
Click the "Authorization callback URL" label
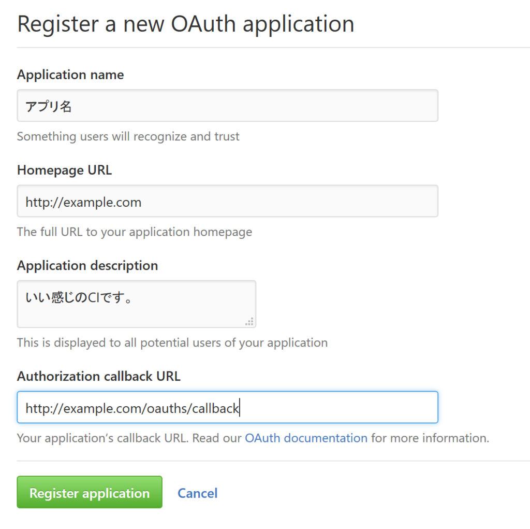98,376
